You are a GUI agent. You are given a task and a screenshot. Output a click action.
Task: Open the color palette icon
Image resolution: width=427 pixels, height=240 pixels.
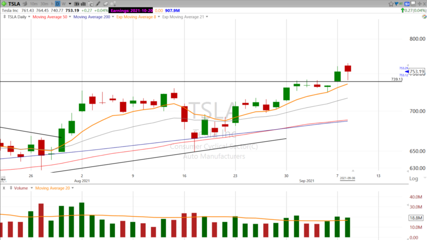coord(424,17)
